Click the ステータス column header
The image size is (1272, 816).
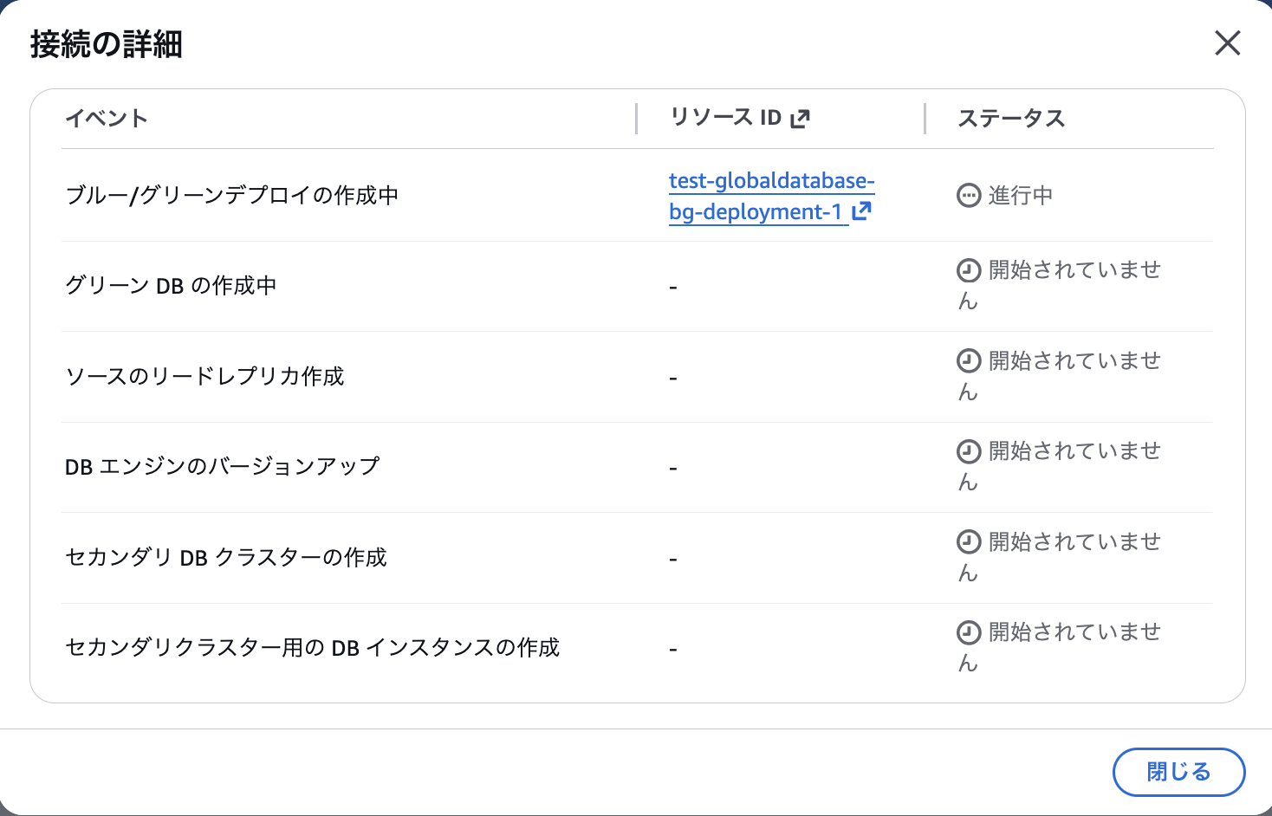(x=1010, y=119)
